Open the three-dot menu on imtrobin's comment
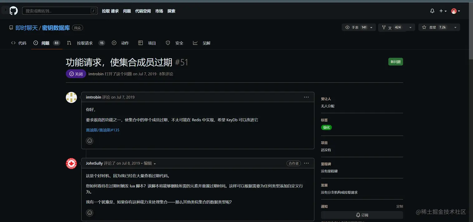The width and height of the screenshot is (473, 222). coord(306,97)
